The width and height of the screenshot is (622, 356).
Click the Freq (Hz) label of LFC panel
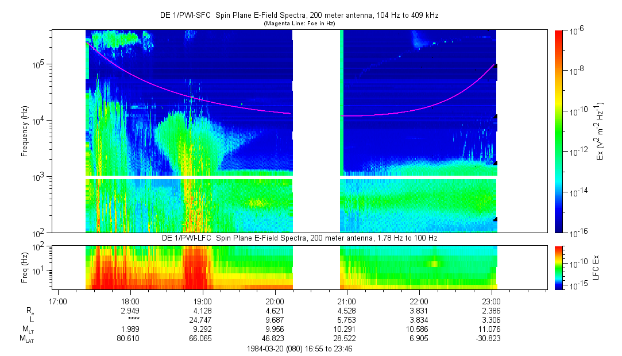point(25,267)
